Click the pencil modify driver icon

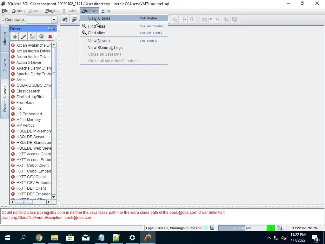click(23, 37)
